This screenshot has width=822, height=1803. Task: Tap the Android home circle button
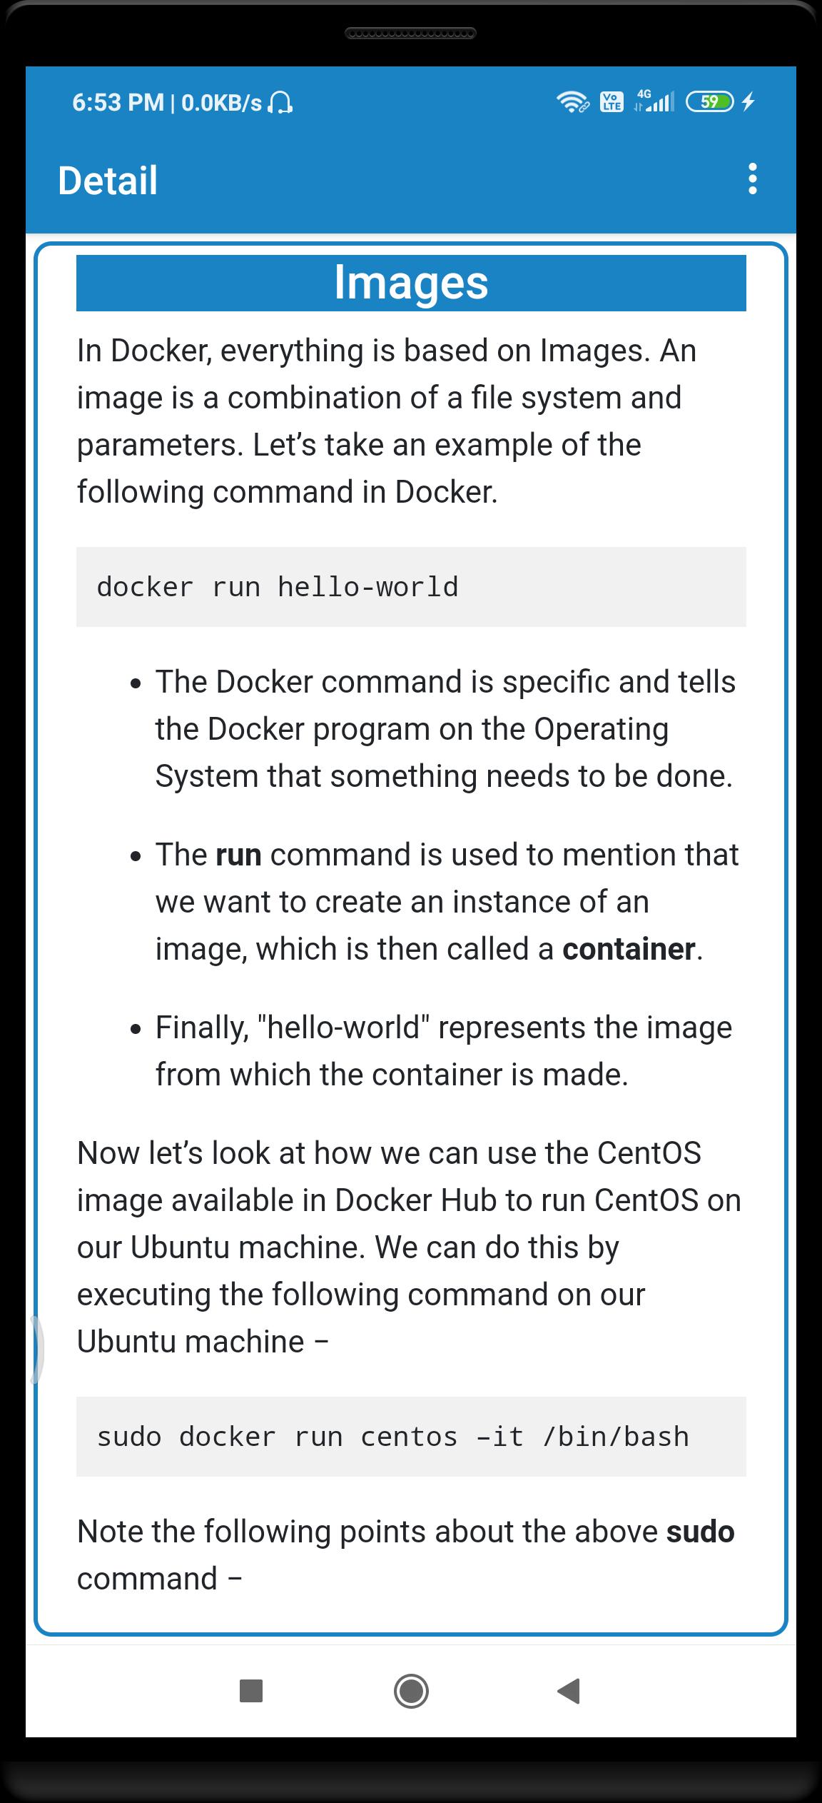tap(411, 1691)
